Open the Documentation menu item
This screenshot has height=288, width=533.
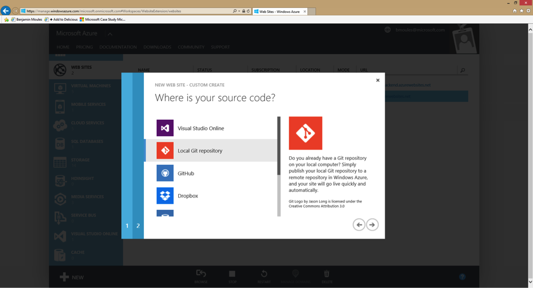point(118,47)
